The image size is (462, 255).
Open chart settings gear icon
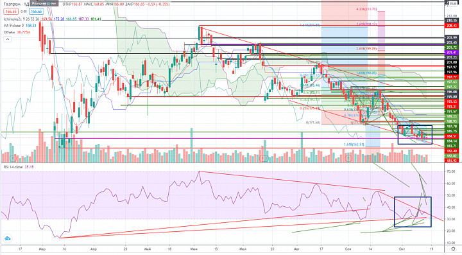453,249
